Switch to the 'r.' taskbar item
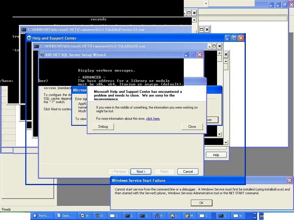The width and height of the screenshot is (294, 220). coord(174,216)
